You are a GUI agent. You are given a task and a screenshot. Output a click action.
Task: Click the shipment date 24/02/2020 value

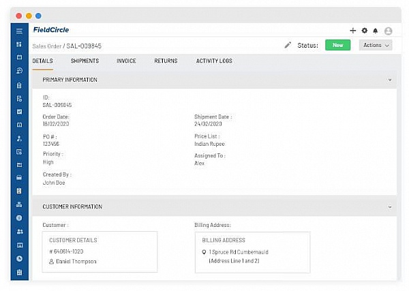[x=208, y=124]
